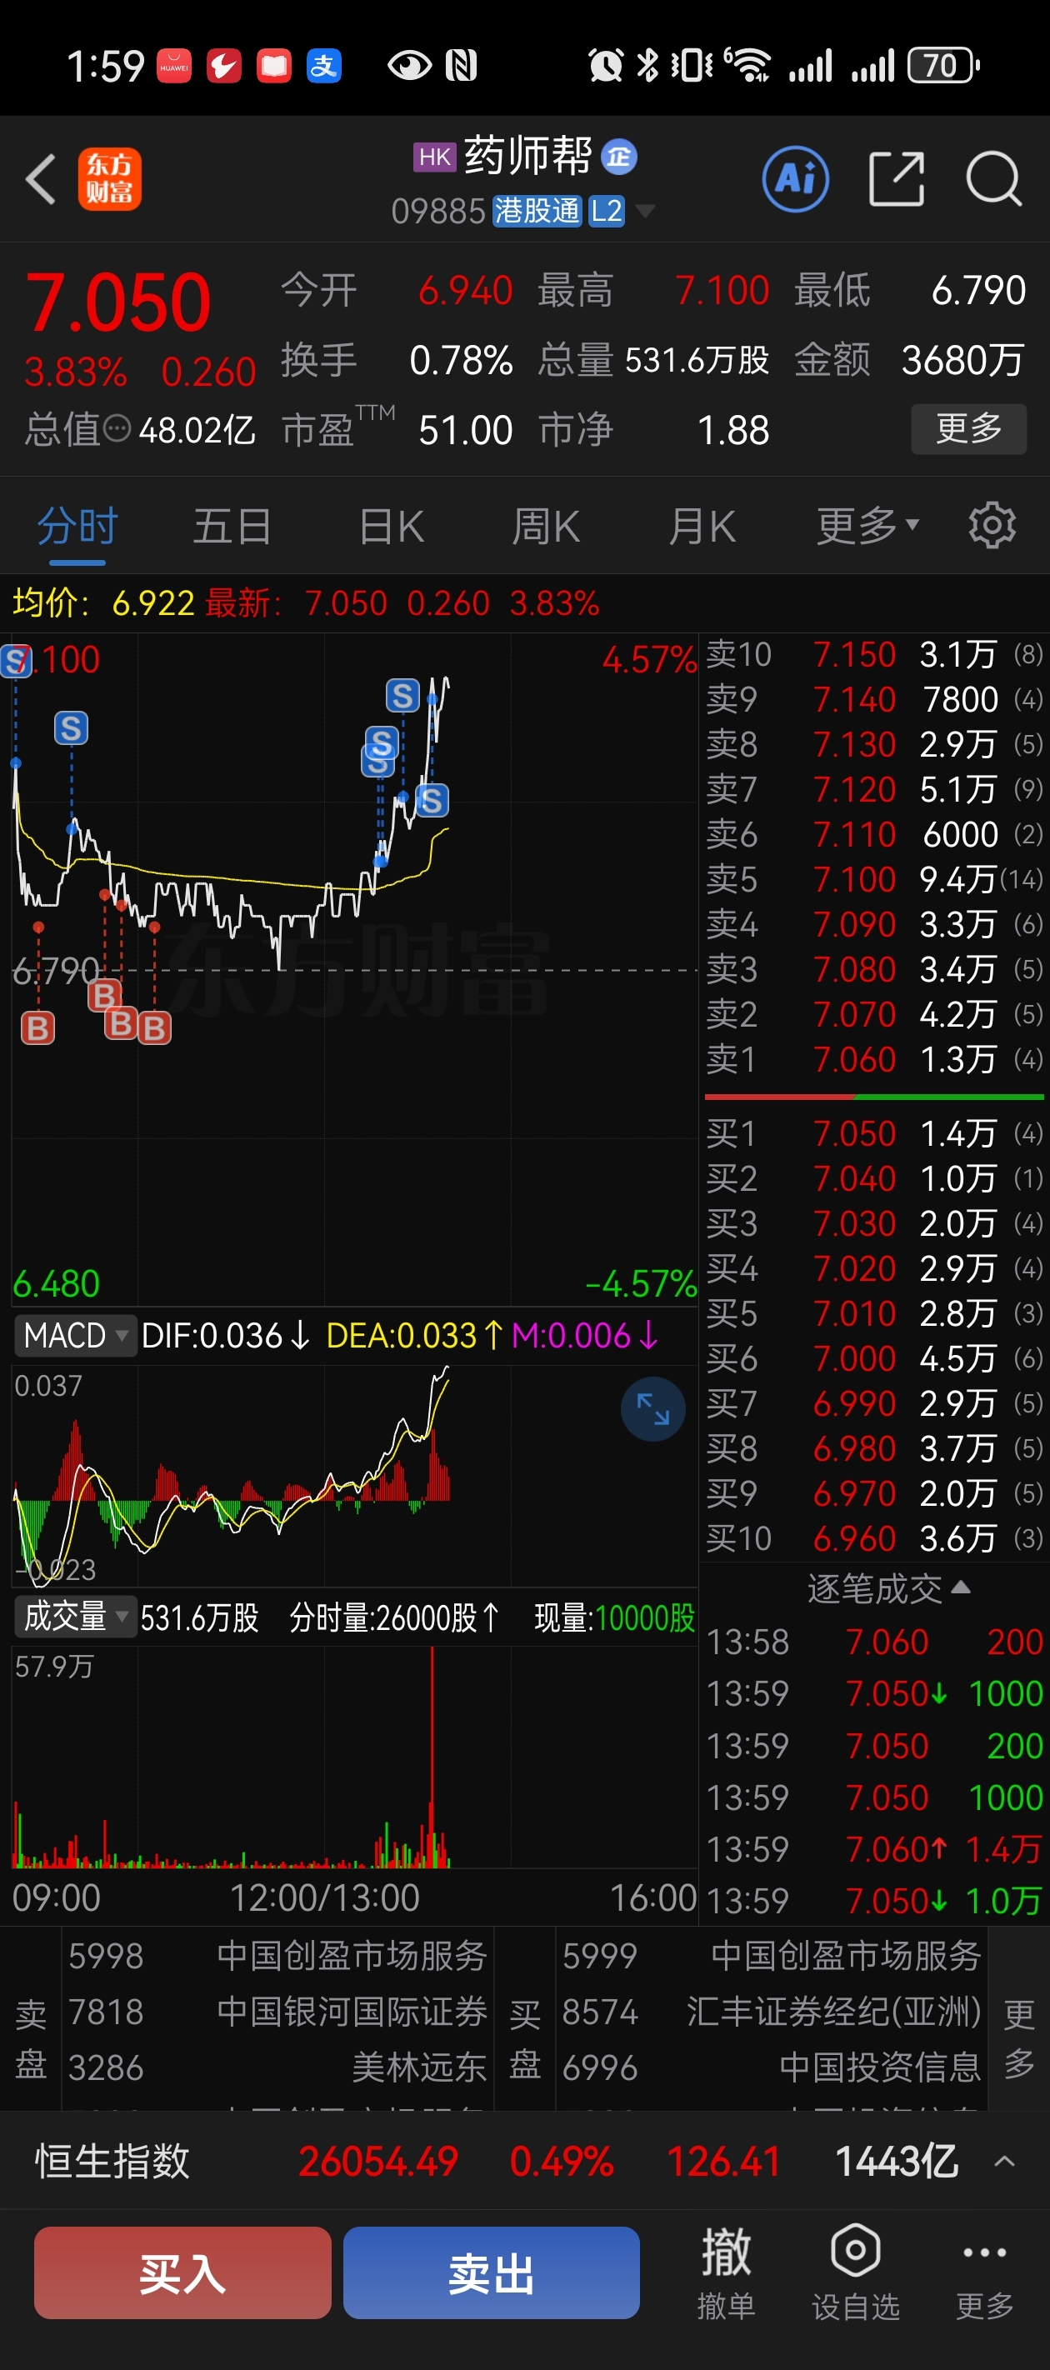1050x2370 pixels.
Task: Tap the leftmost B buy marker
Action: click(x=37, y=1027)
